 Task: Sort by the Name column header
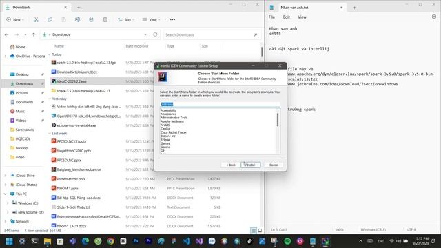coord(59,46)
